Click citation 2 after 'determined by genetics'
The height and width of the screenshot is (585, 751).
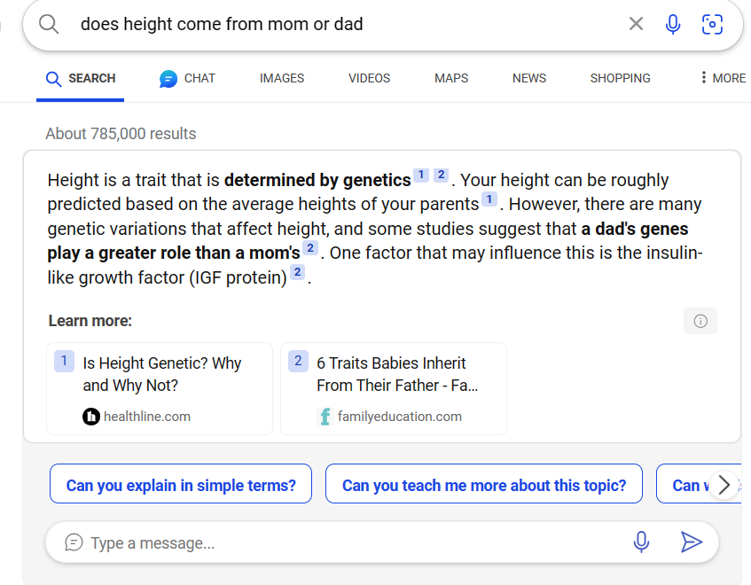pos(442,175)
